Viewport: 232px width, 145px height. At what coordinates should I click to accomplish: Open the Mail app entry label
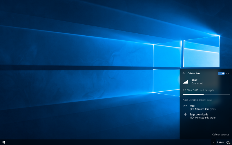(x=192, y=106)
